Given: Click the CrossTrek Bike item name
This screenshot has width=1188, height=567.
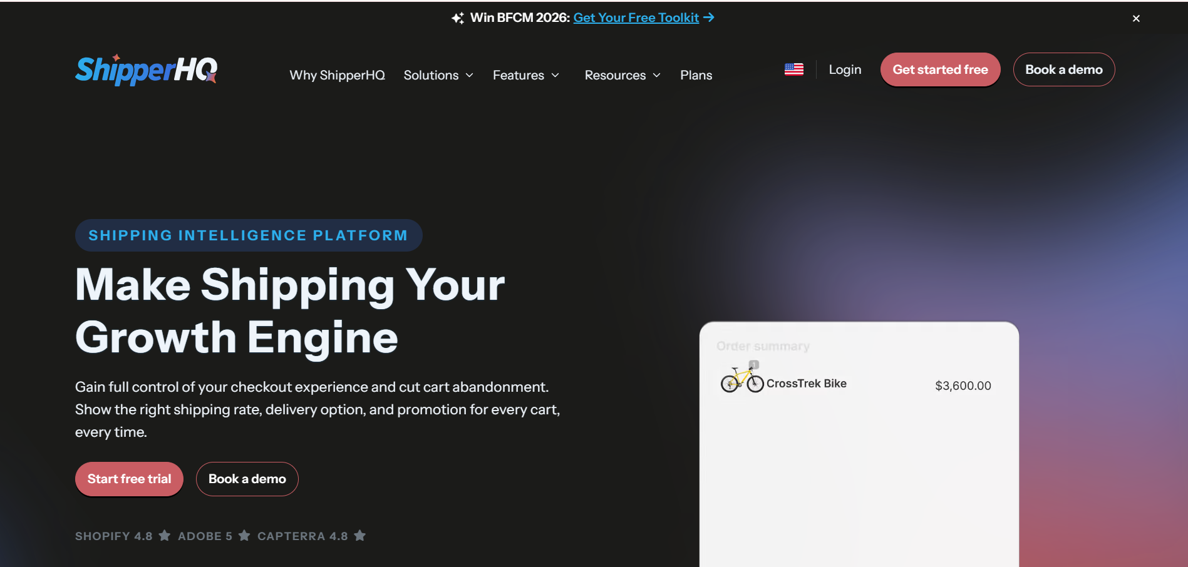Looking at the screenshot, I should 807,384.
